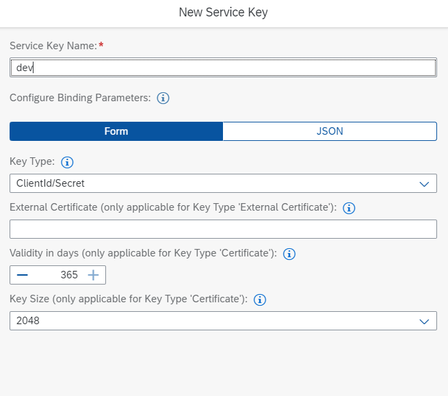The height and width of the screenshot is (396, 448).
Task: Expand the Key Size dropdown arrow
Action: (423, 321)
